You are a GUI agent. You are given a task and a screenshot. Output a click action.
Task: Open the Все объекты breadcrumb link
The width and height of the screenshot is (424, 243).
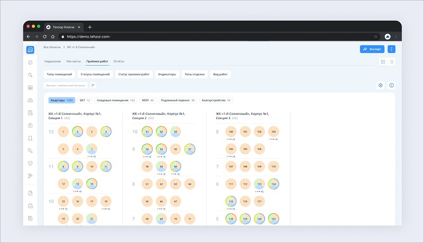pyautogui.click(x=52, y=48)
